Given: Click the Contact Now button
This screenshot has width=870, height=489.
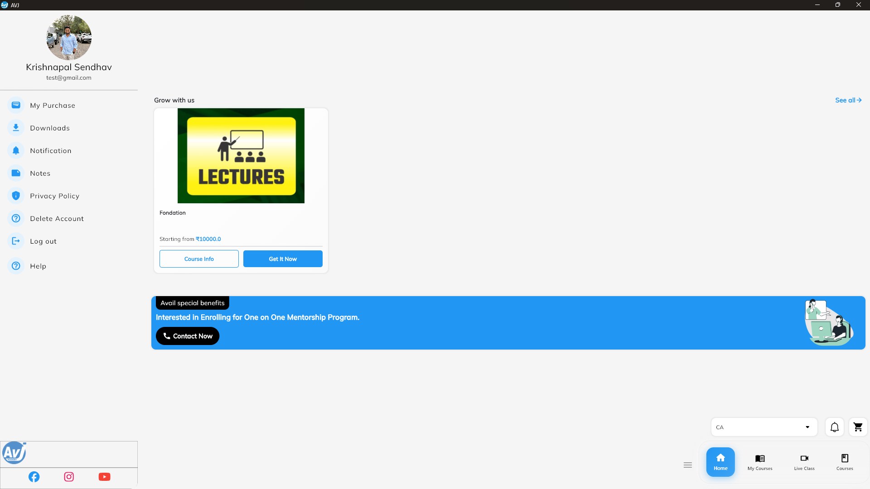Looking at the screenshot, I should tap(188, 336).
